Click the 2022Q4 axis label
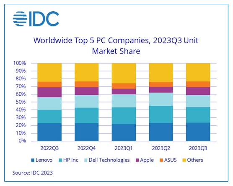The image size is (233, 186). coord(86,148)
